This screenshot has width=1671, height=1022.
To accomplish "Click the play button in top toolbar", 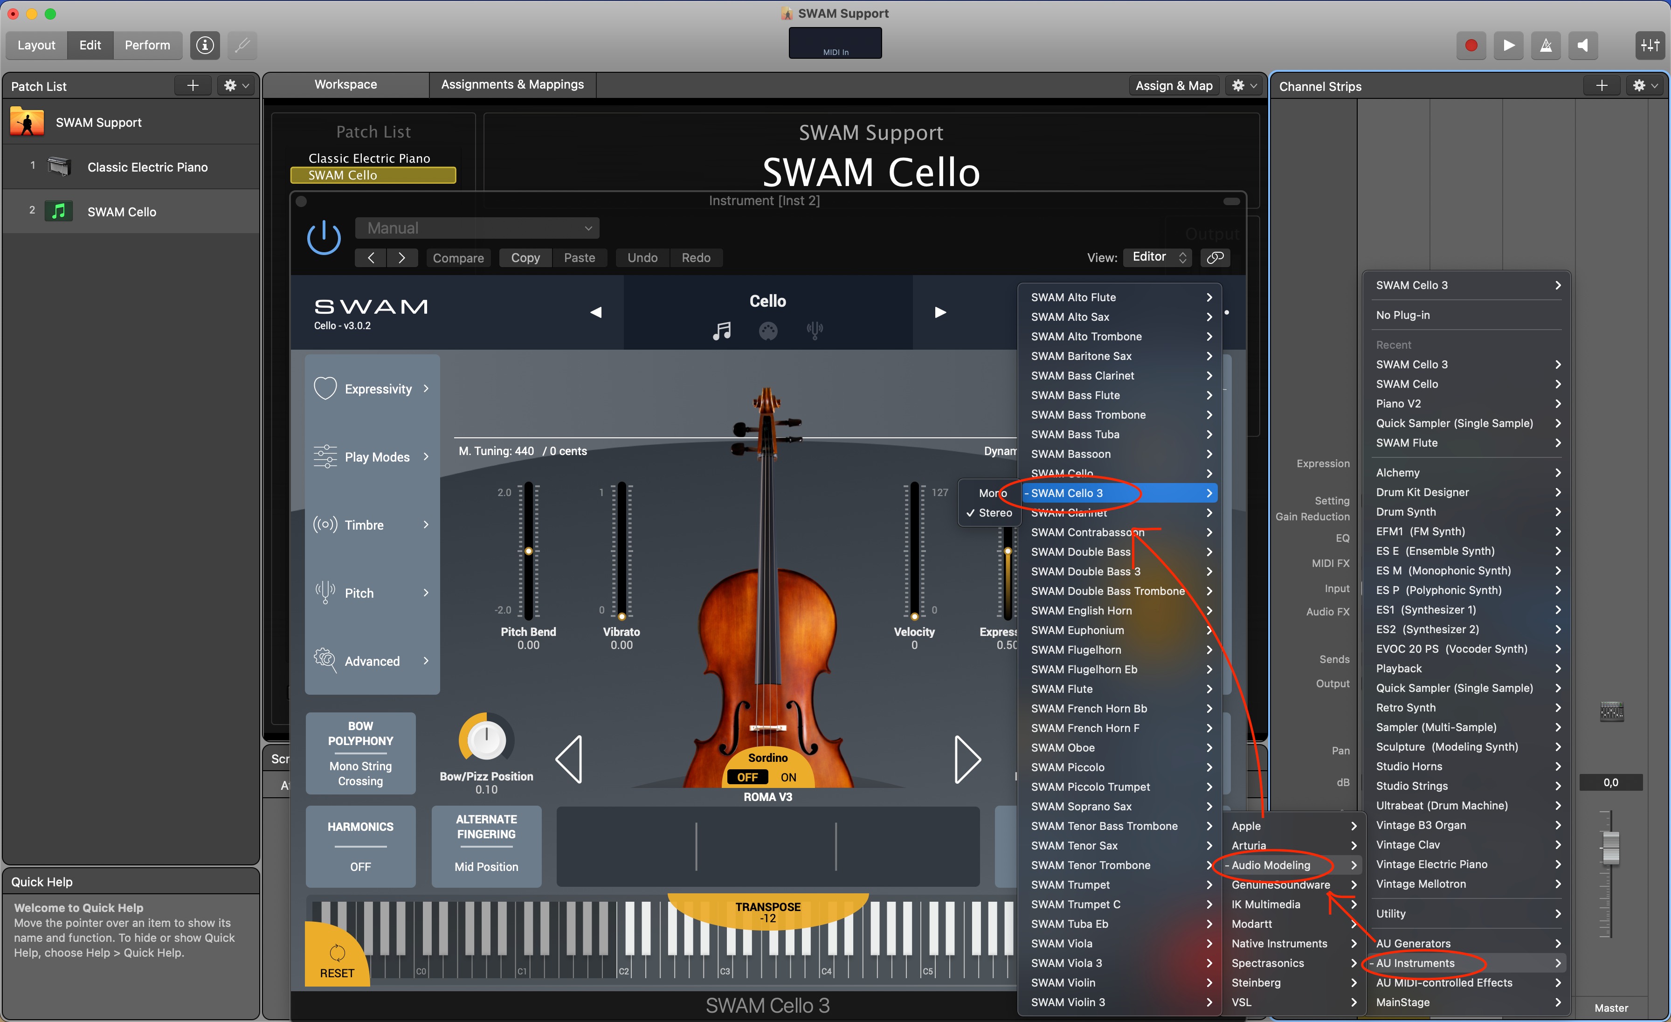I will [1508, 45].
